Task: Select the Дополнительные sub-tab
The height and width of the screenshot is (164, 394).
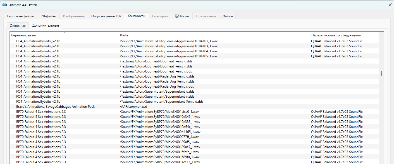Action: [x=46, y=25]
